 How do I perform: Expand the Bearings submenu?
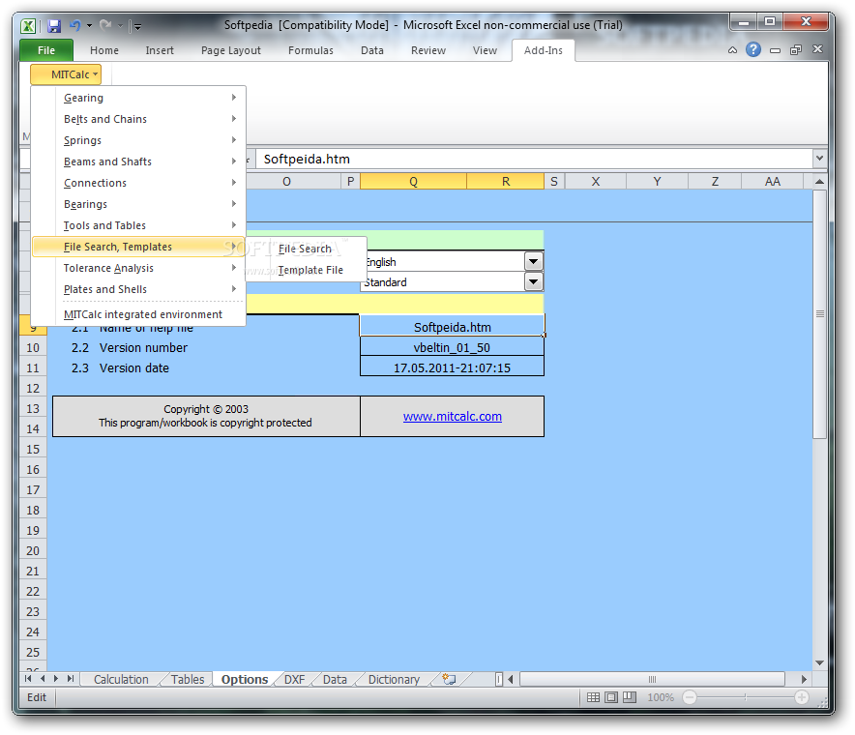[138, 204]
